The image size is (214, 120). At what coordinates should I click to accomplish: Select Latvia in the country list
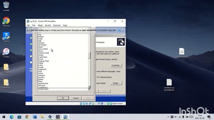coord(40,73)
